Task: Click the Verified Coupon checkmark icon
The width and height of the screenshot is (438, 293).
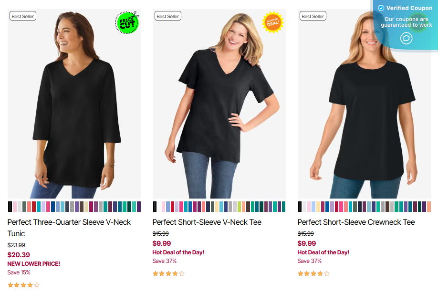Action: (x=381, y=8)
